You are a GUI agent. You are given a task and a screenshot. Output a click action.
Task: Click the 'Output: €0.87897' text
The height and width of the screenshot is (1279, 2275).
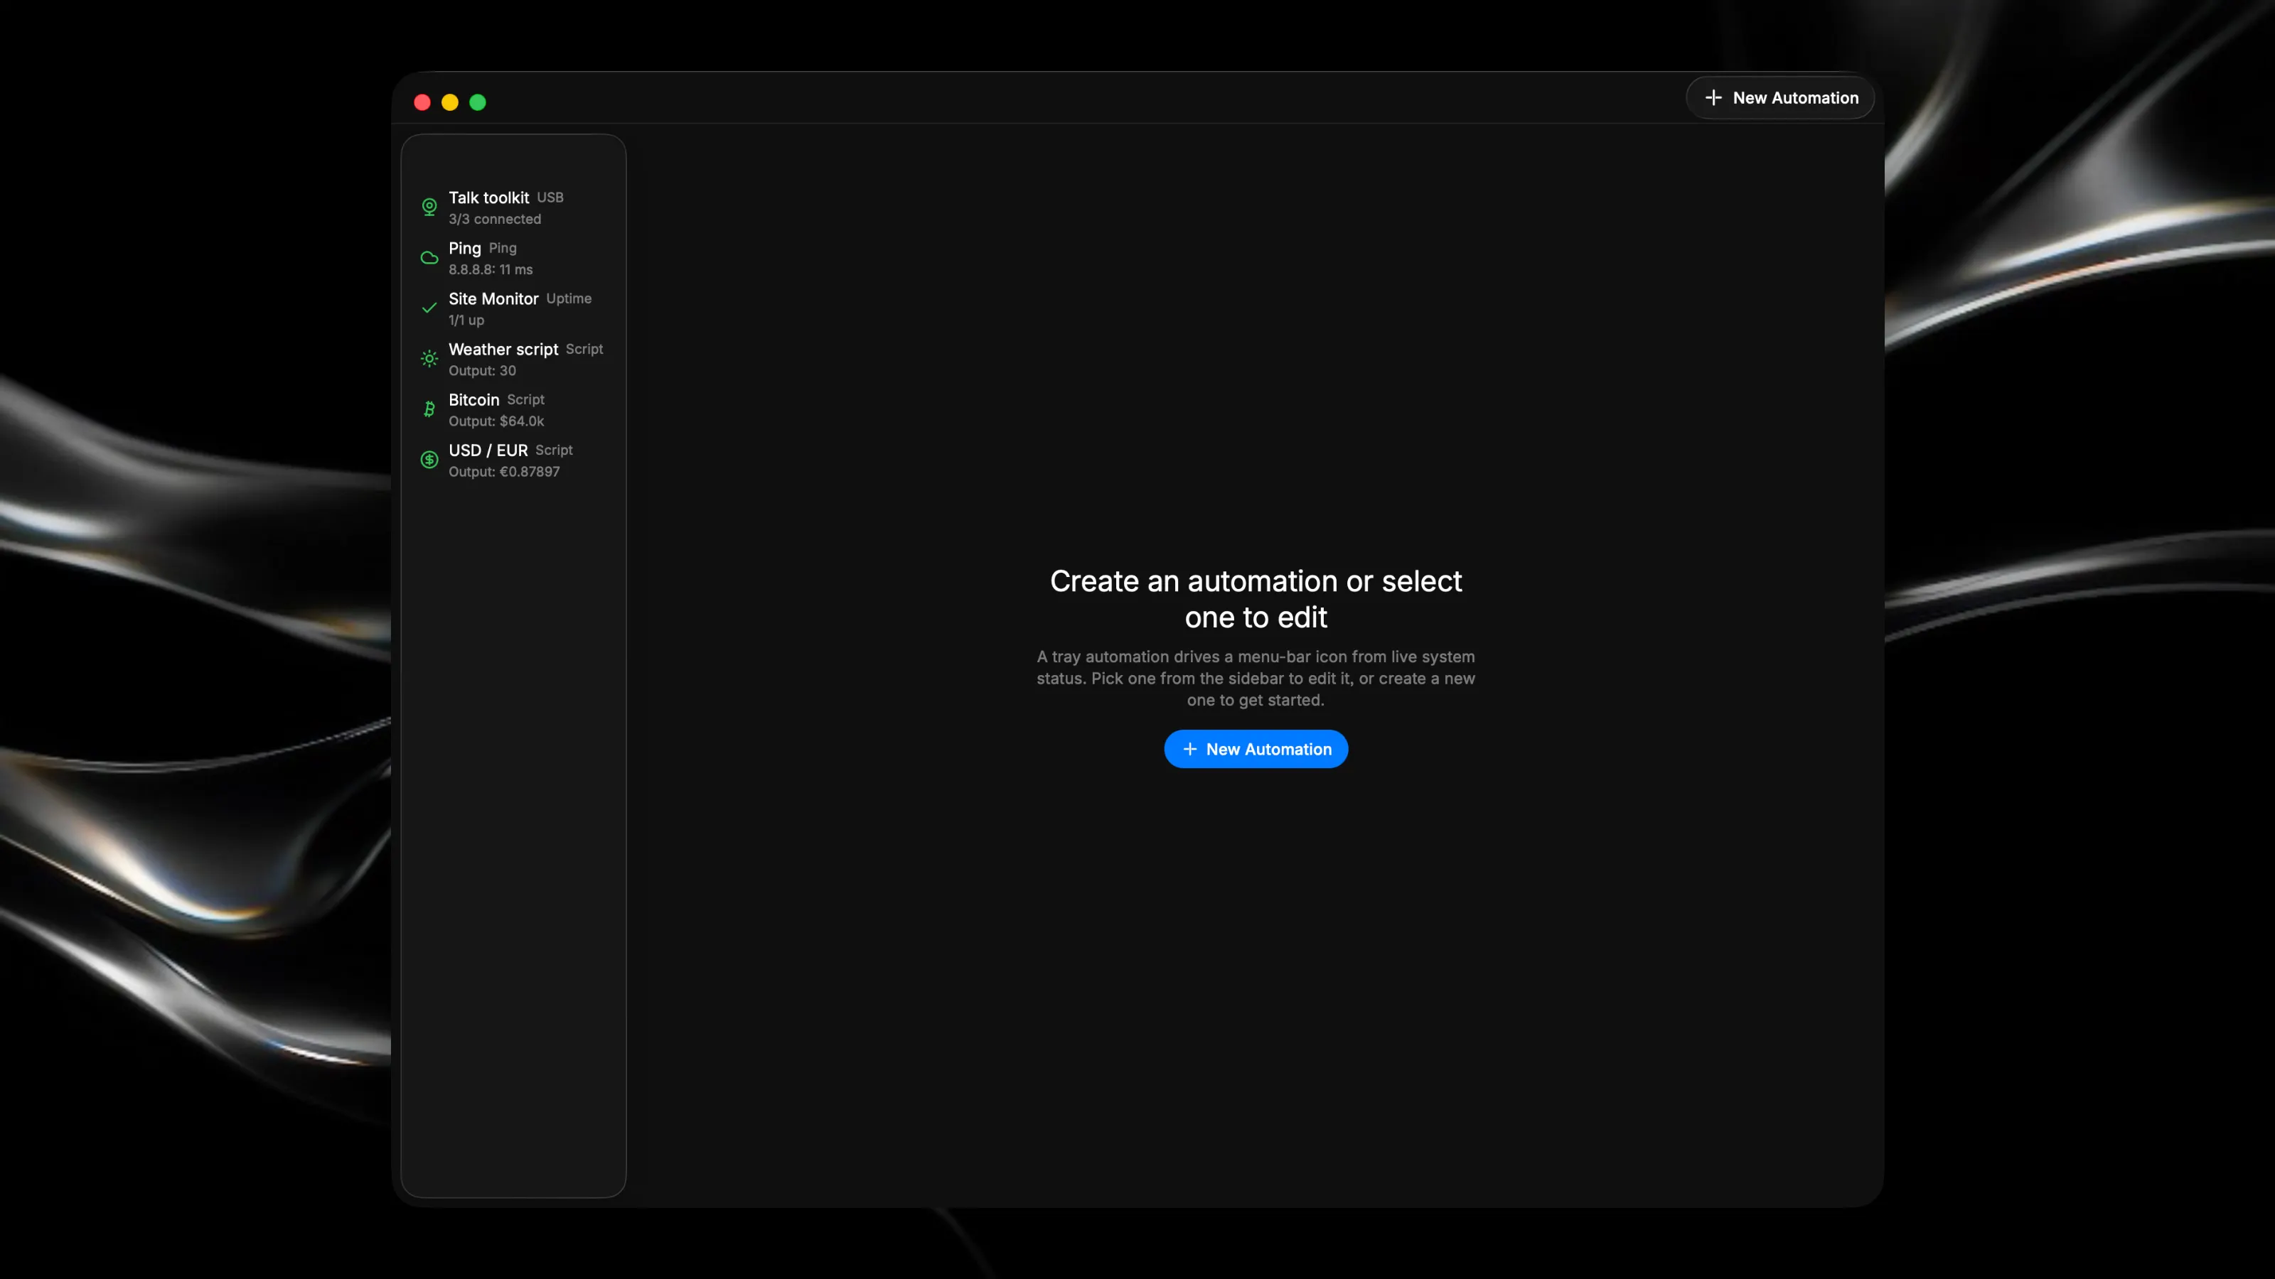pos(504,471)
